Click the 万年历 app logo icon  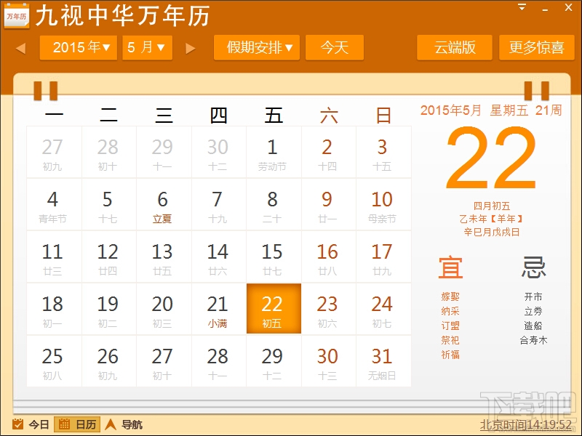click(x=16, y=15)
